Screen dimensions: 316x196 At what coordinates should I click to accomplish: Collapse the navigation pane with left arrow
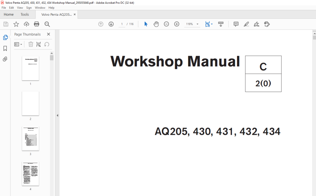coord(57,115)
